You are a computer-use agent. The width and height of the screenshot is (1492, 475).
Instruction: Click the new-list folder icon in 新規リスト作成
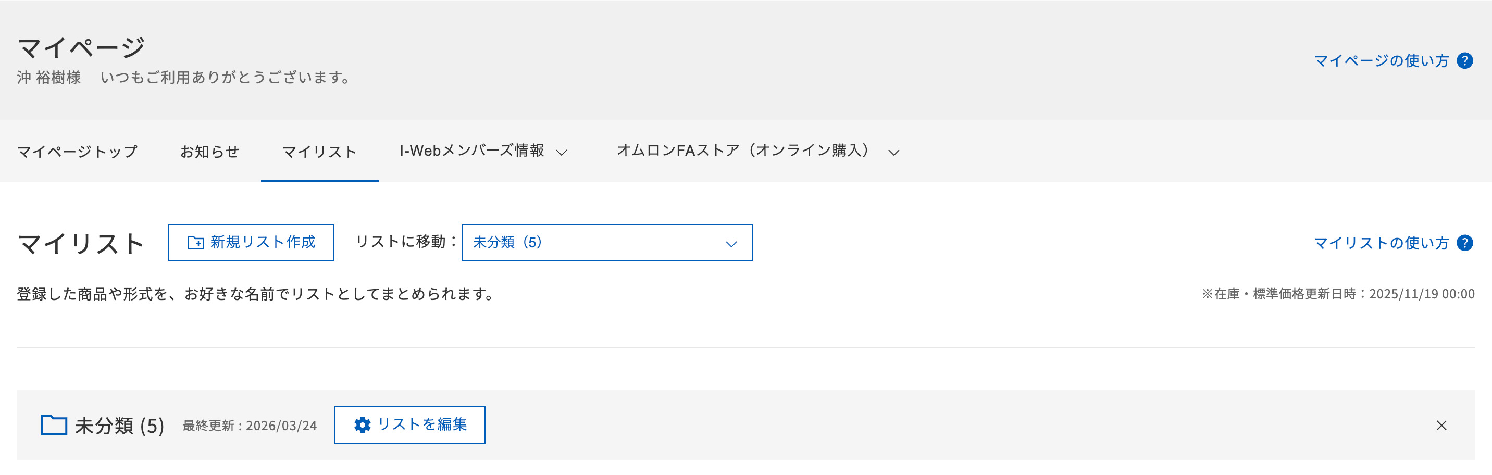(x=195, y=243)
